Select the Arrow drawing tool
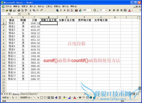 coord(38,97)
